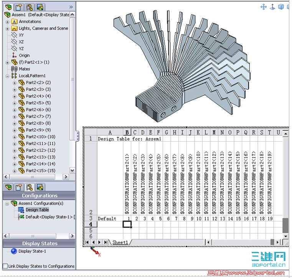Click the panel collapse handle arrows

point(78,136)
